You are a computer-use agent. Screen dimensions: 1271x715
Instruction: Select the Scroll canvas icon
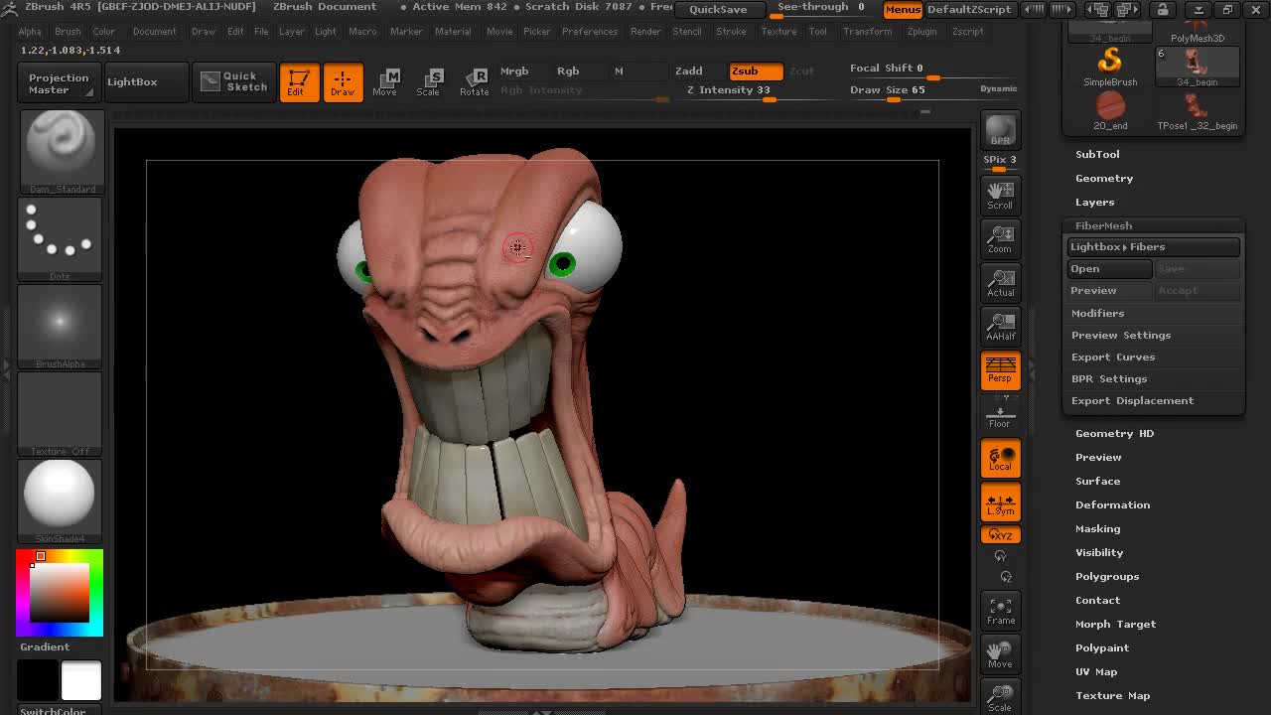pos(1000,194)
